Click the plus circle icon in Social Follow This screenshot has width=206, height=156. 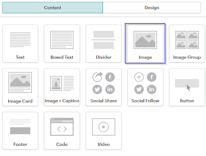(139, 77)
